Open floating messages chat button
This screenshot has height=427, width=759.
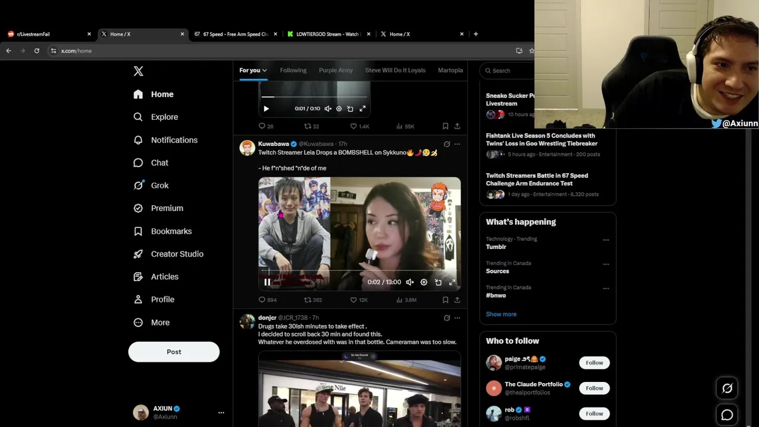pos(727,415)
